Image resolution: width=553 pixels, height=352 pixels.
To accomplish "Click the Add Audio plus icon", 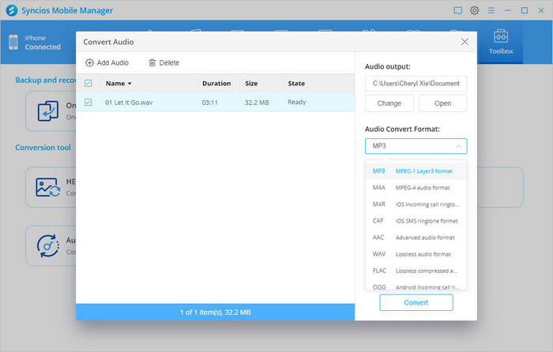I will (89, 63).
